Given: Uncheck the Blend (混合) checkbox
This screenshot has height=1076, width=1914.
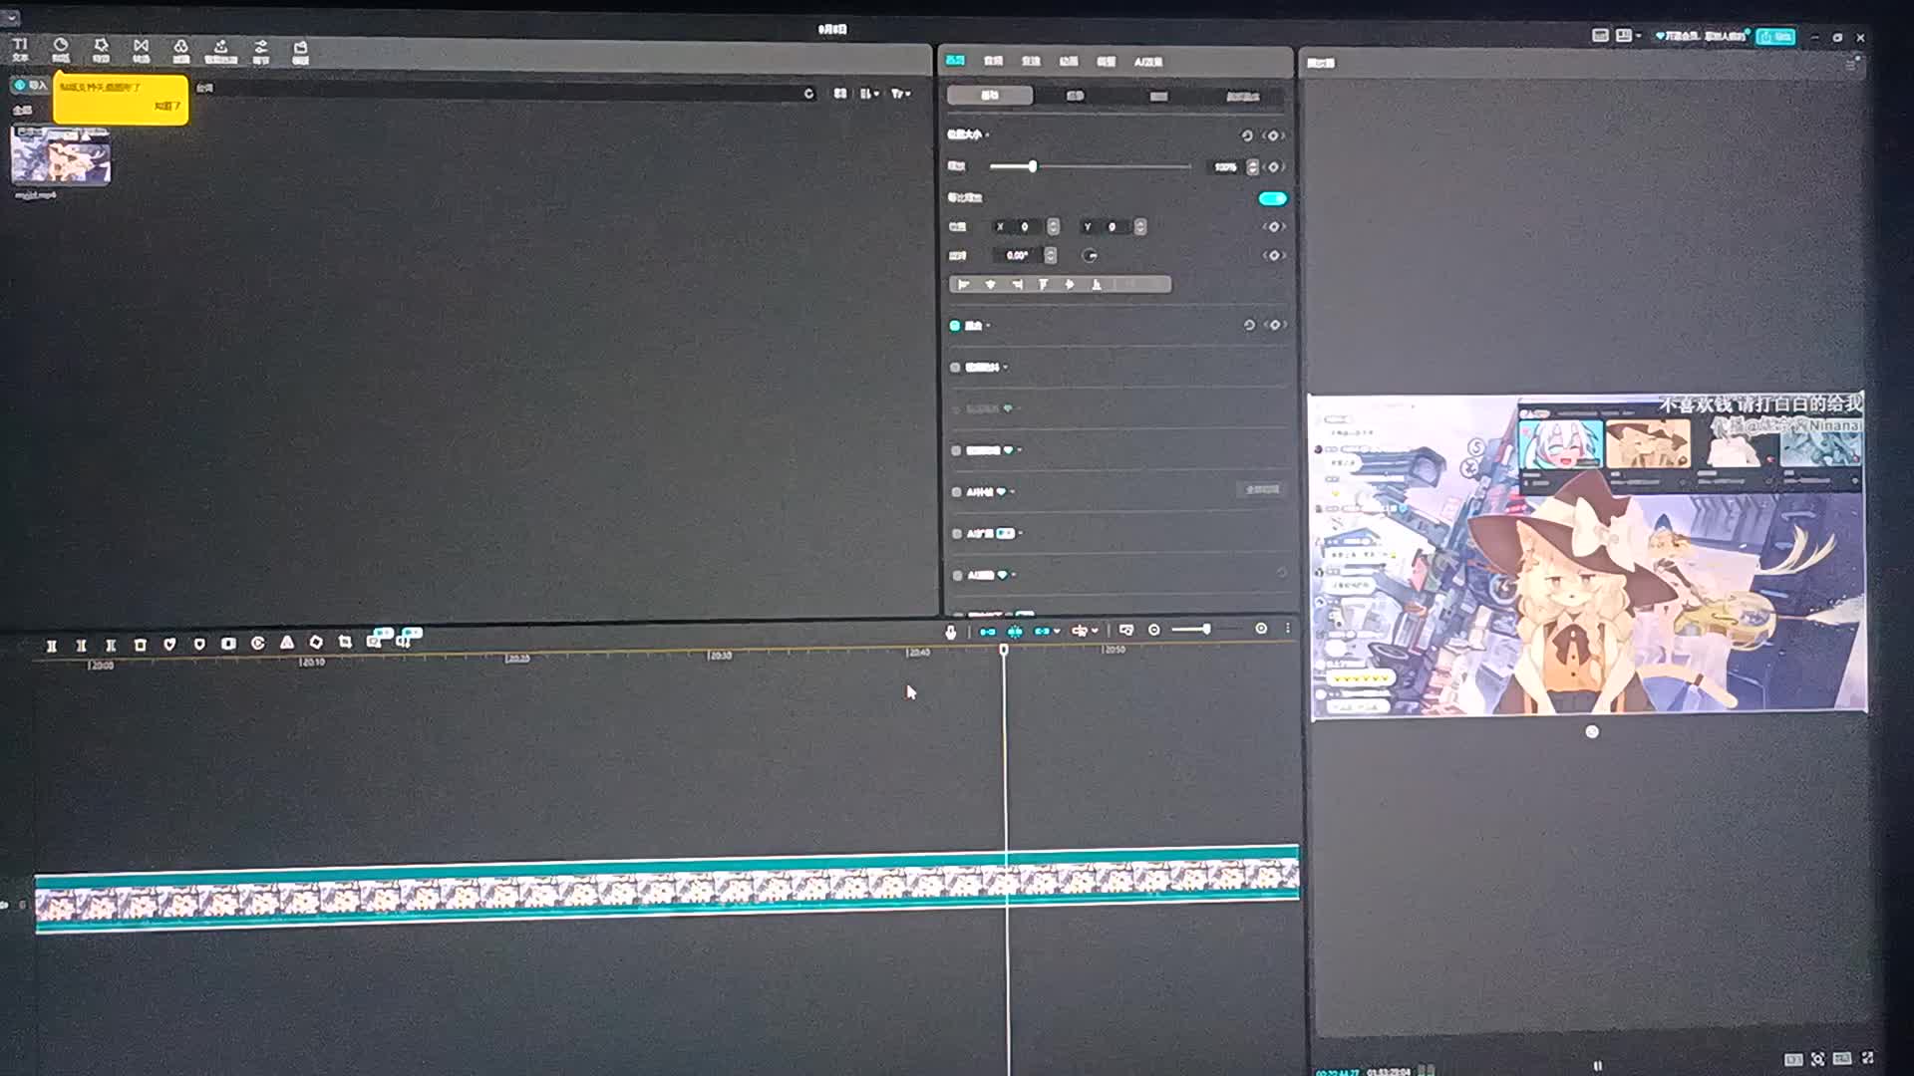Looking at the screenshot, I should (x=955, y=326).
